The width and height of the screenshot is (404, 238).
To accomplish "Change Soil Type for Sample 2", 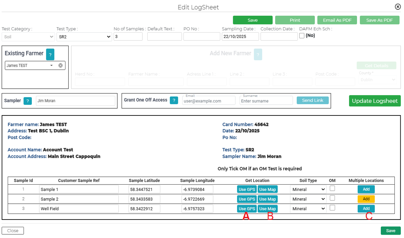I will point(308,199).
